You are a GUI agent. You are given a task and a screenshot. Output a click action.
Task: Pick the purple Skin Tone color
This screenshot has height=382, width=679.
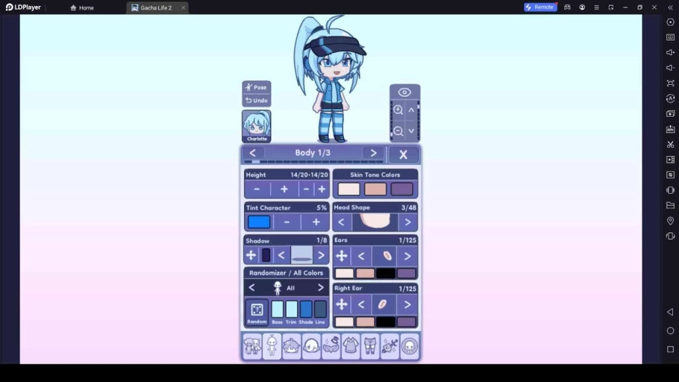coord(402,189)
